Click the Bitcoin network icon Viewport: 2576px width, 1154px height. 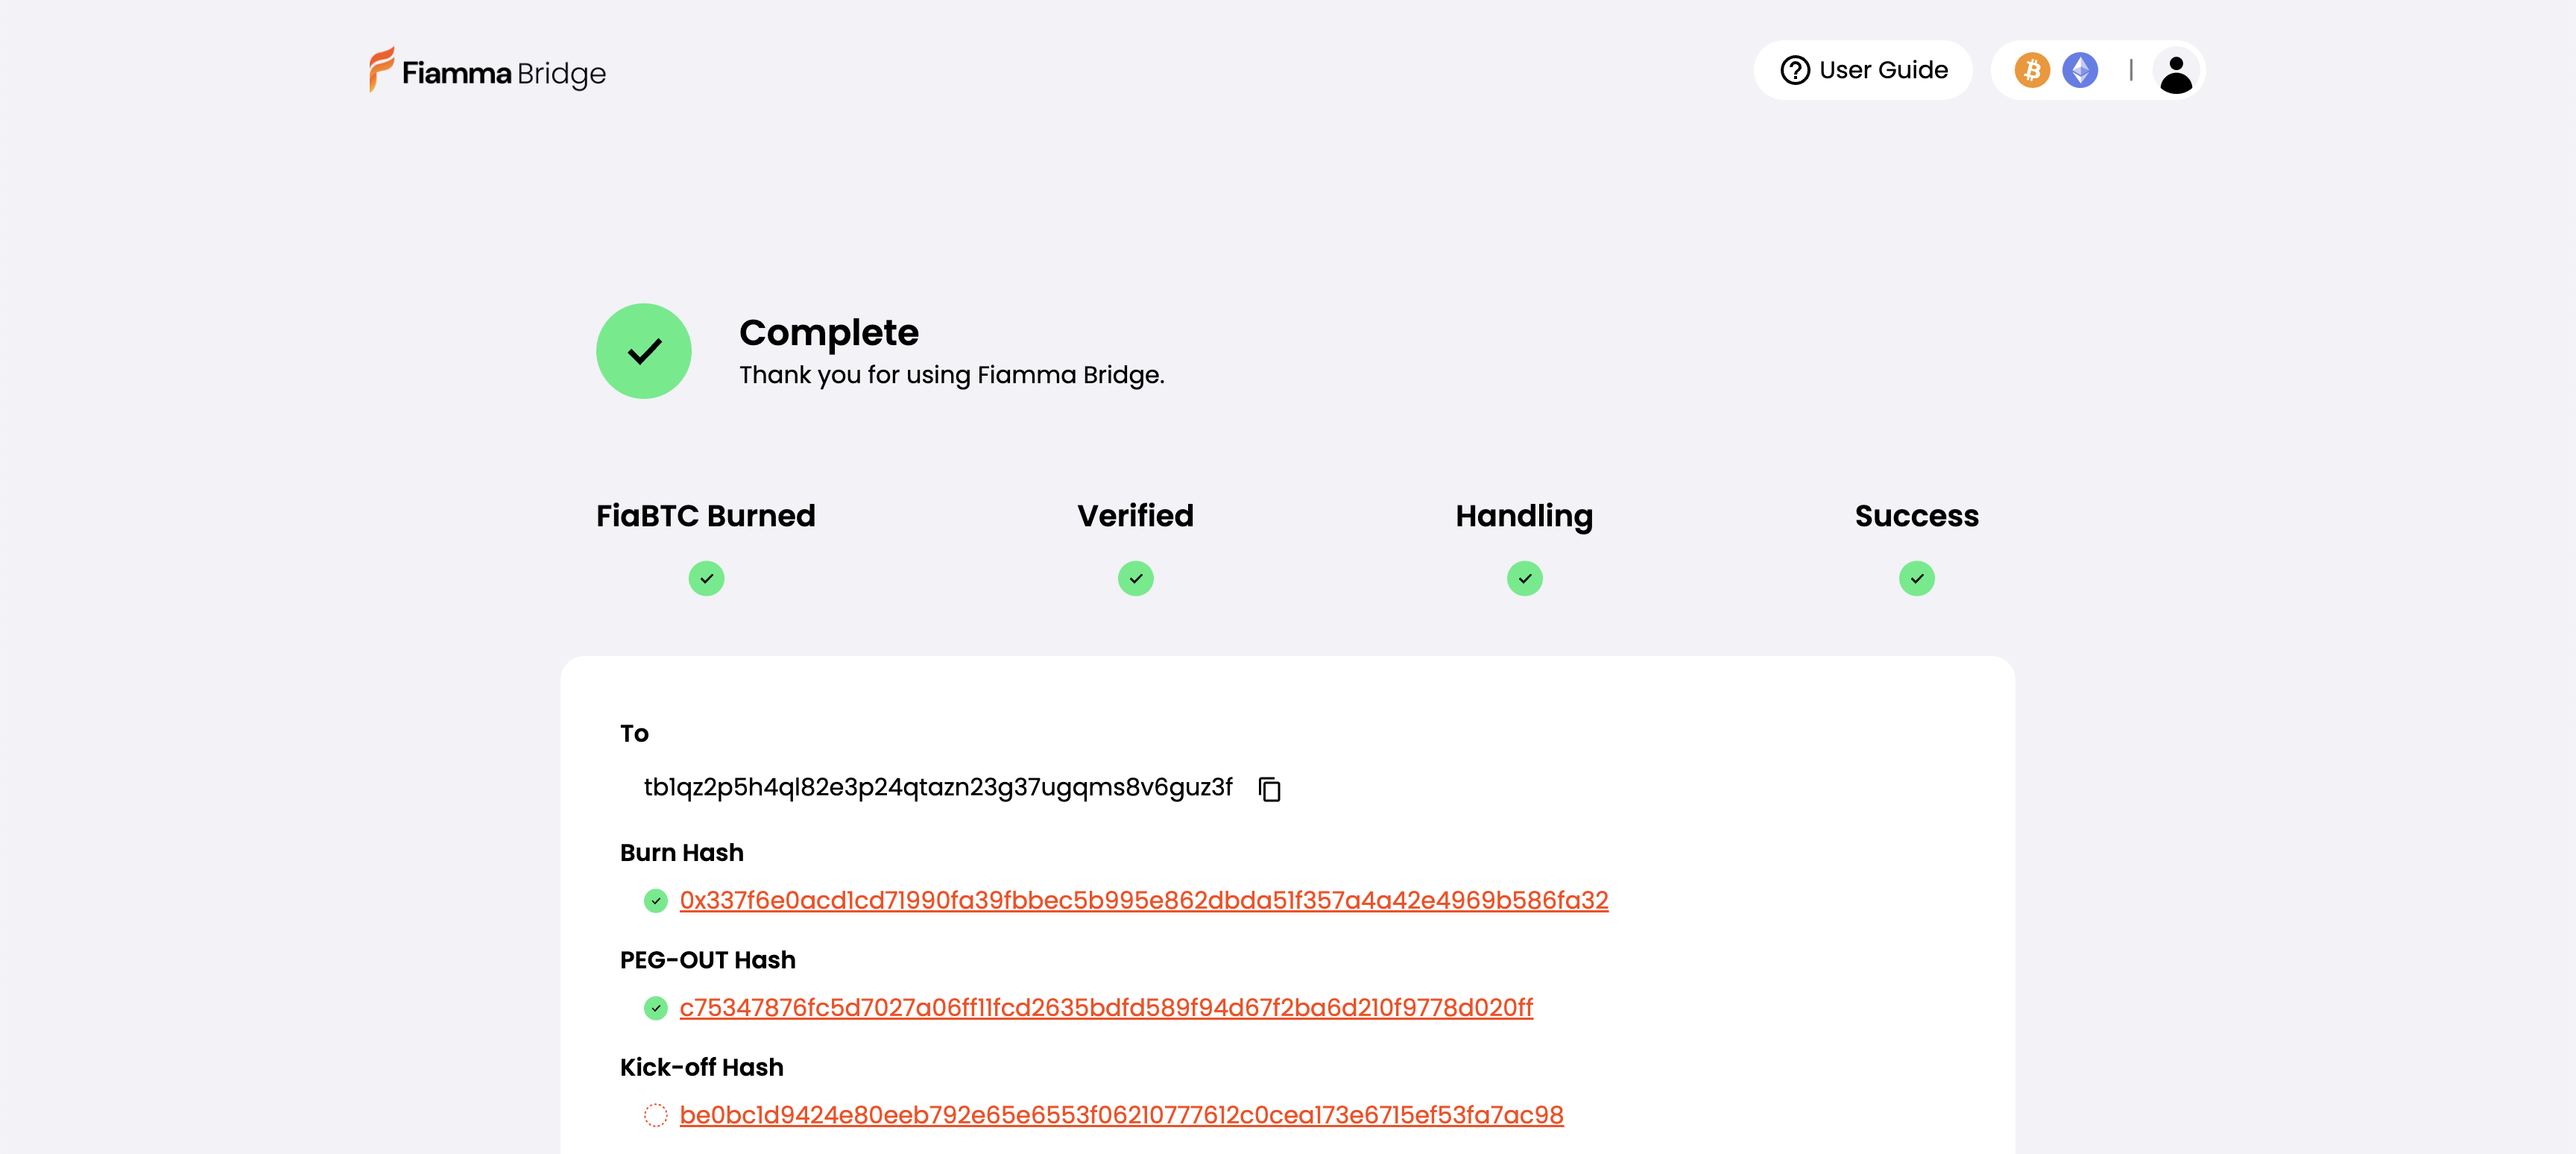click(x=2031, y=70)
